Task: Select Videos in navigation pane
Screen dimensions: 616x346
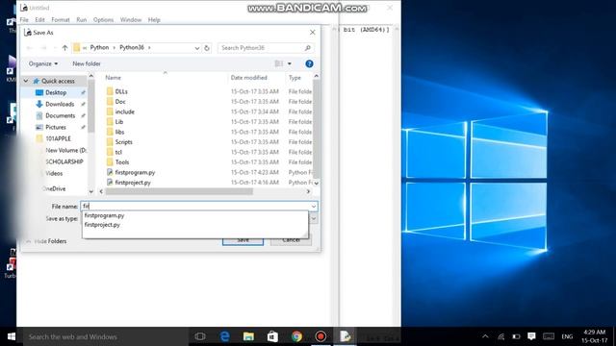Action: click(54, 173)
